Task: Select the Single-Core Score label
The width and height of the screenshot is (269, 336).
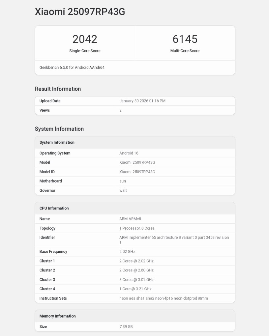Action: pyautogui.click(x=85, y=51)
